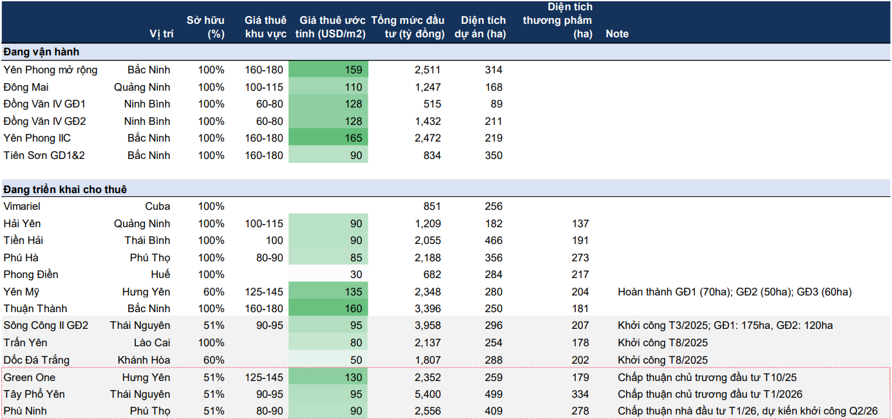Select the "Green One" project name
This screenshot has height=419, width=892.
coord(30,378)
